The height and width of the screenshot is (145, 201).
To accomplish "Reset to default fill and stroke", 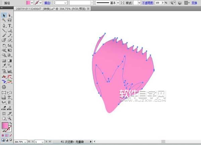I will 3,131.
